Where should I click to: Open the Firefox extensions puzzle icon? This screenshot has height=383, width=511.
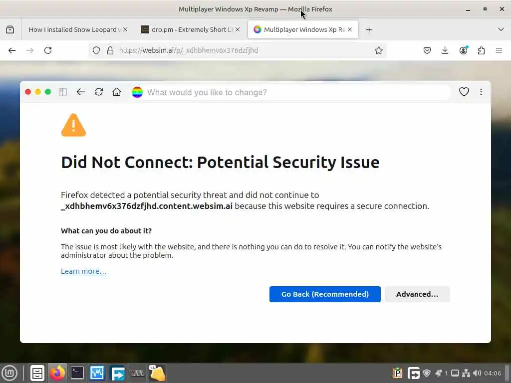(482, 50)
